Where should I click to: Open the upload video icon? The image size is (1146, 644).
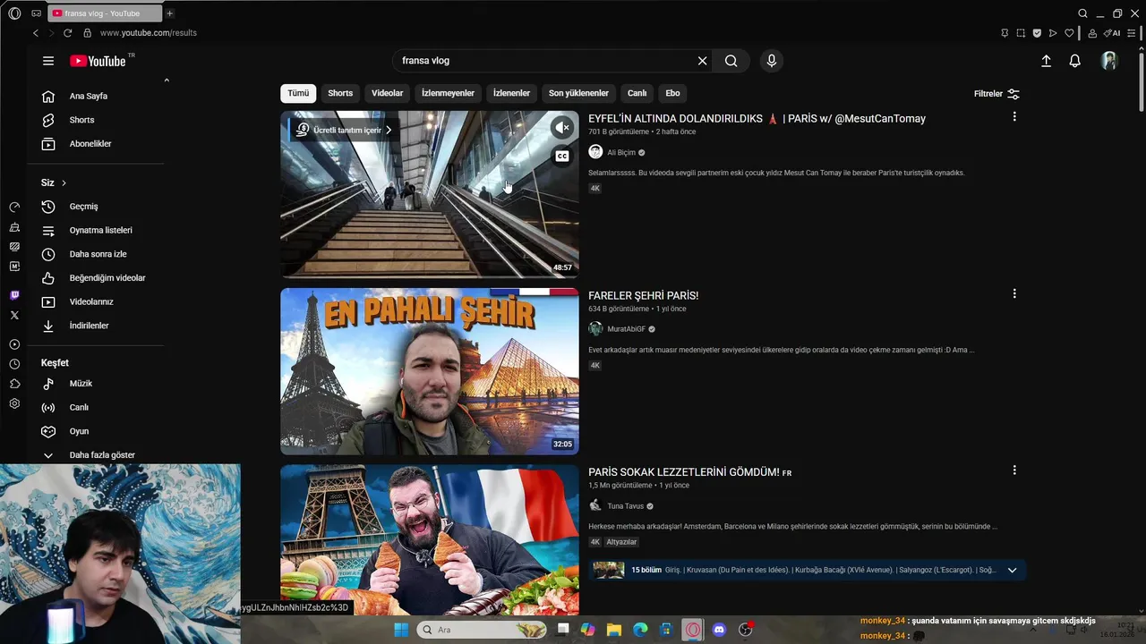(x=1046, y=61)
